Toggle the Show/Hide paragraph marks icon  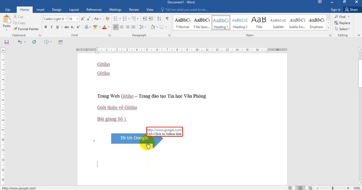(167, 19)
